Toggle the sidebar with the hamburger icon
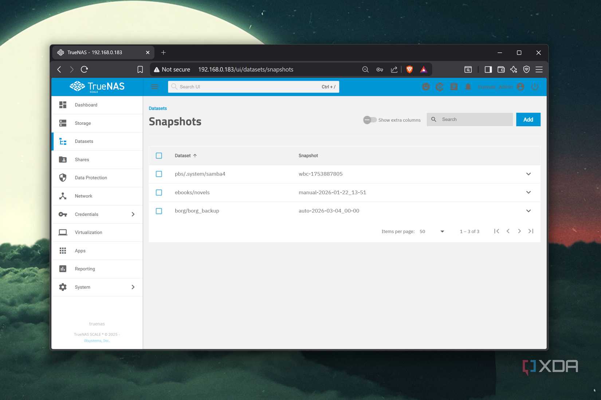Image resolution: width=601 pixels, height=400 pixels. (x=155, y=87)
